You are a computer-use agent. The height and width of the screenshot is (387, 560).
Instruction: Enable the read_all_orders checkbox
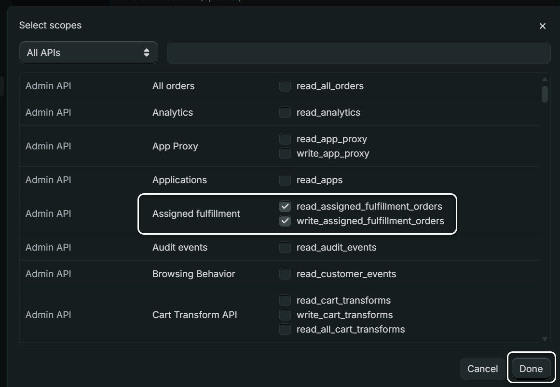(x=285, y=86)
